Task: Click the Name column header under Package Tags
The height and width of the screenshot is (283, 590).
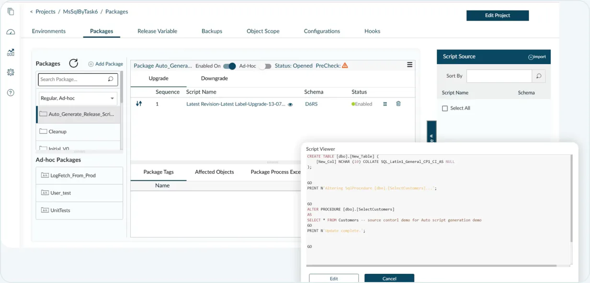Action: coord(162,185)
